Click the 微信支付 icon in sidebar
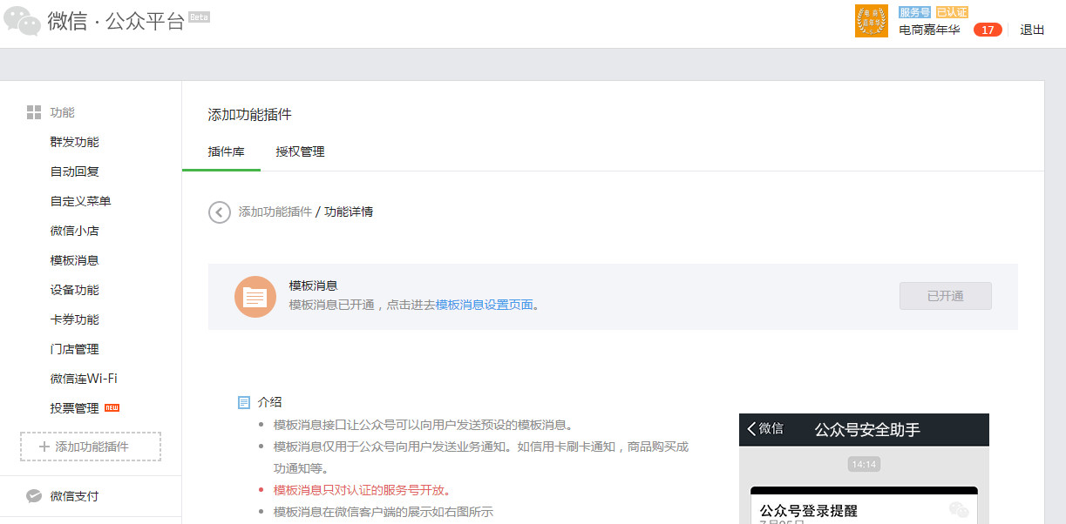The image size is (1066, 524). tap(34, 496)
